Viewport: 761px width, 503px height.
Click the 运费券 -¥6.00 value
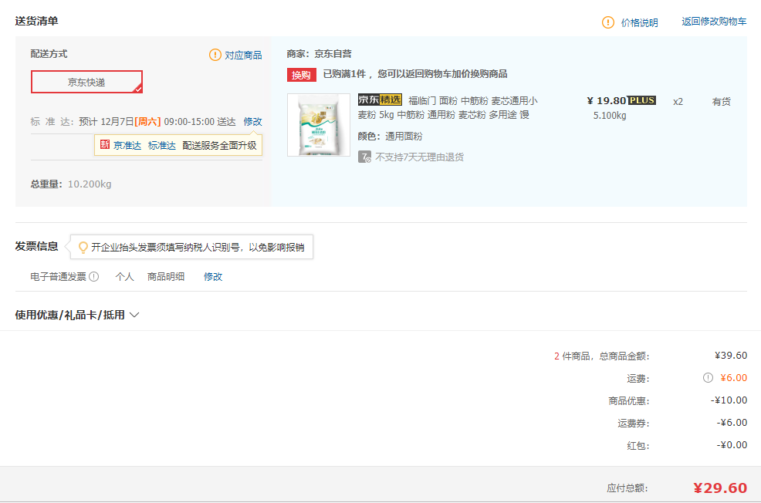tap(732, 423)
